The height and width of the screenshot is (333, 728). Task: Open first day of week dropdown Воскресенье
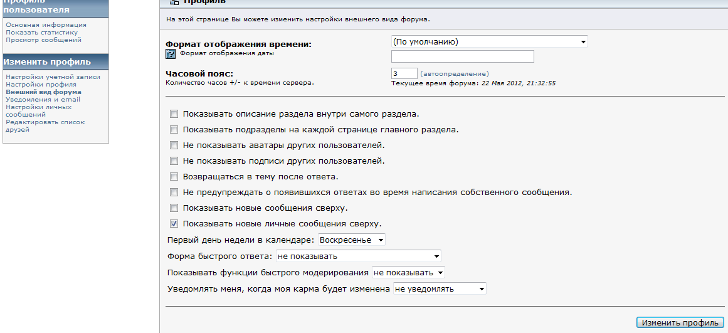coord(352,240)
